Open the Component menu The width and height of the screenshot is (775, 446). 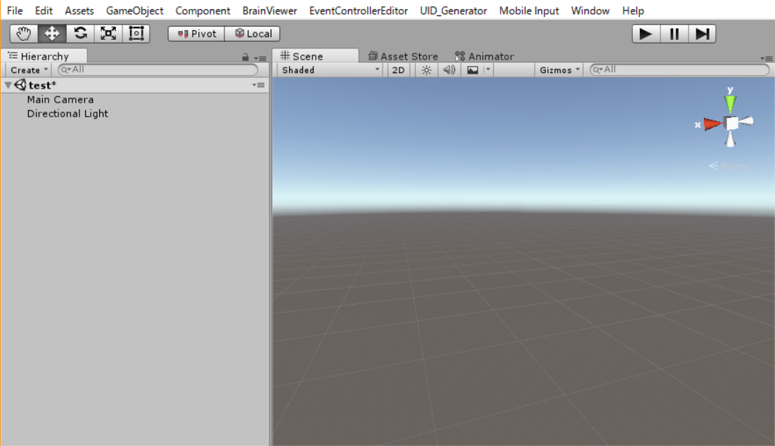203,11
